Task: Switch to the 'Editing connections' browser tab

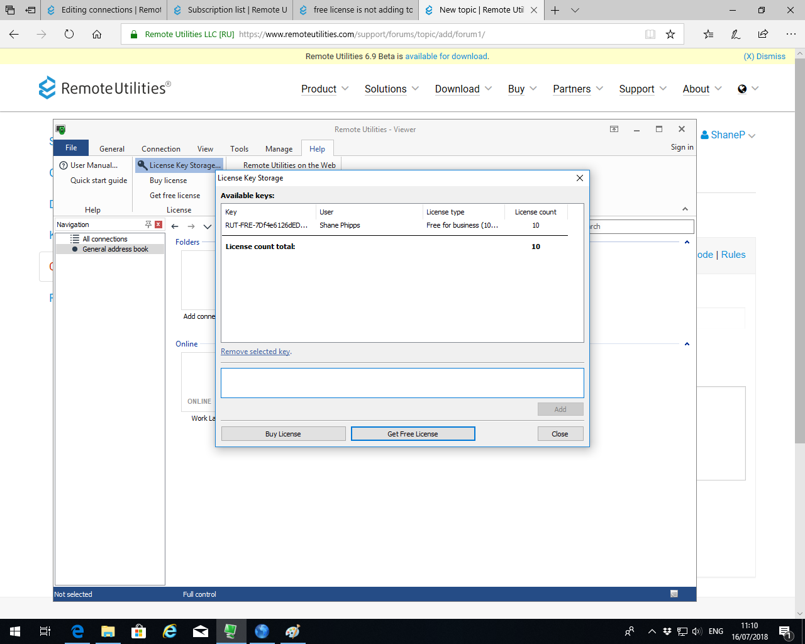Action: tap(104, 10)
